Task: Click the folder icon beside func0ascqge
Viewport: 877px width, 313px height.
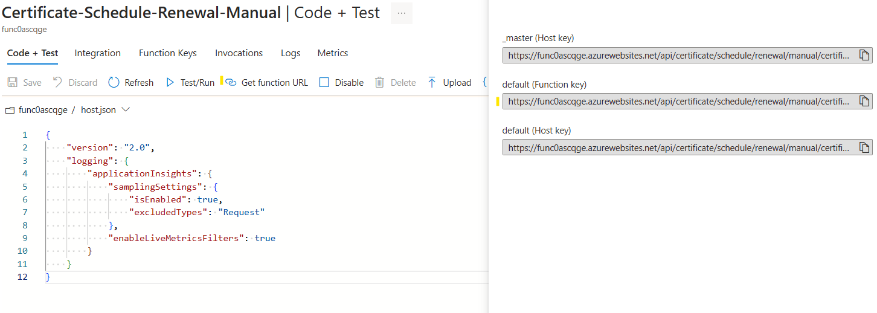Action: pyautogui.click(x=9, y=111)
